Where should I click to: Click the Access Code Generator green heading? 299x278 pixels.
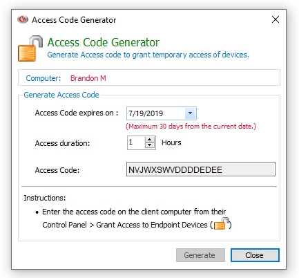104,42
